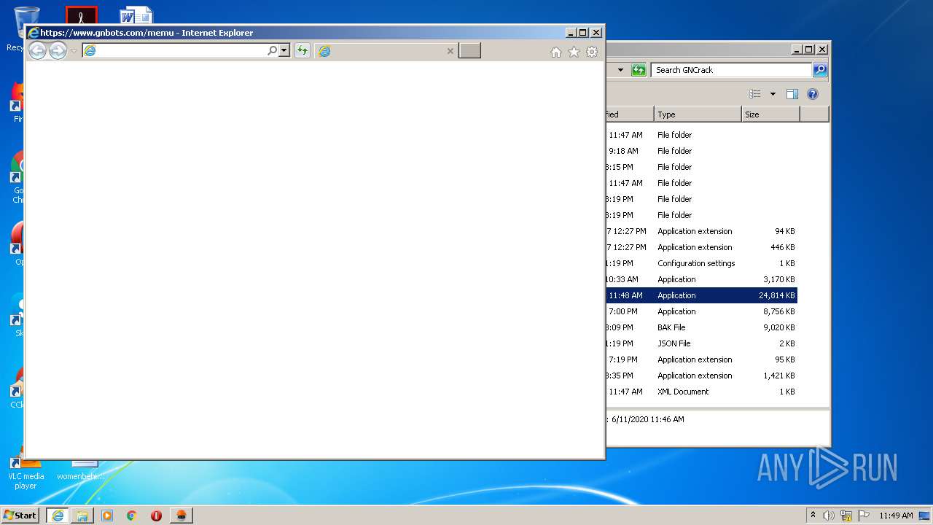
Task: Select the 8,756 KB Application row
Action: click(701, 311)
